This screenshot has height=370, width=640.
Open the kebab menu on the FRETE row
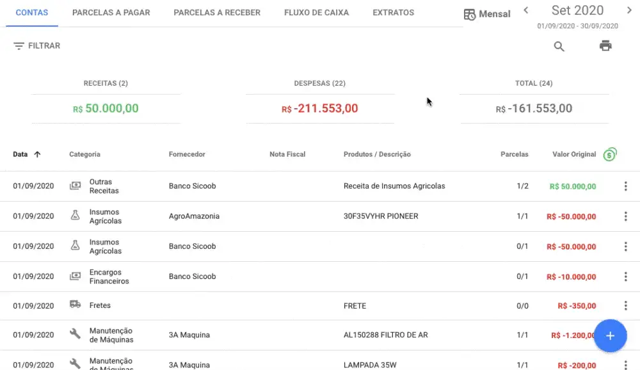click(x=625, y=305)
